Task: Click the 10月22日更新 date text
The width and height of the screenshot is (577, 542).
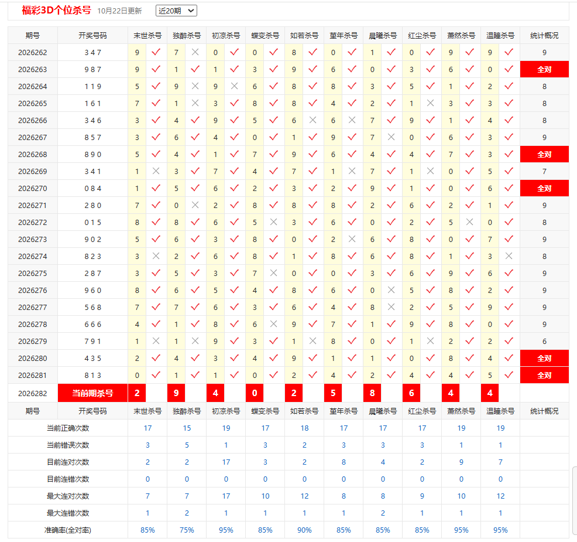Action: click(119, 11)
